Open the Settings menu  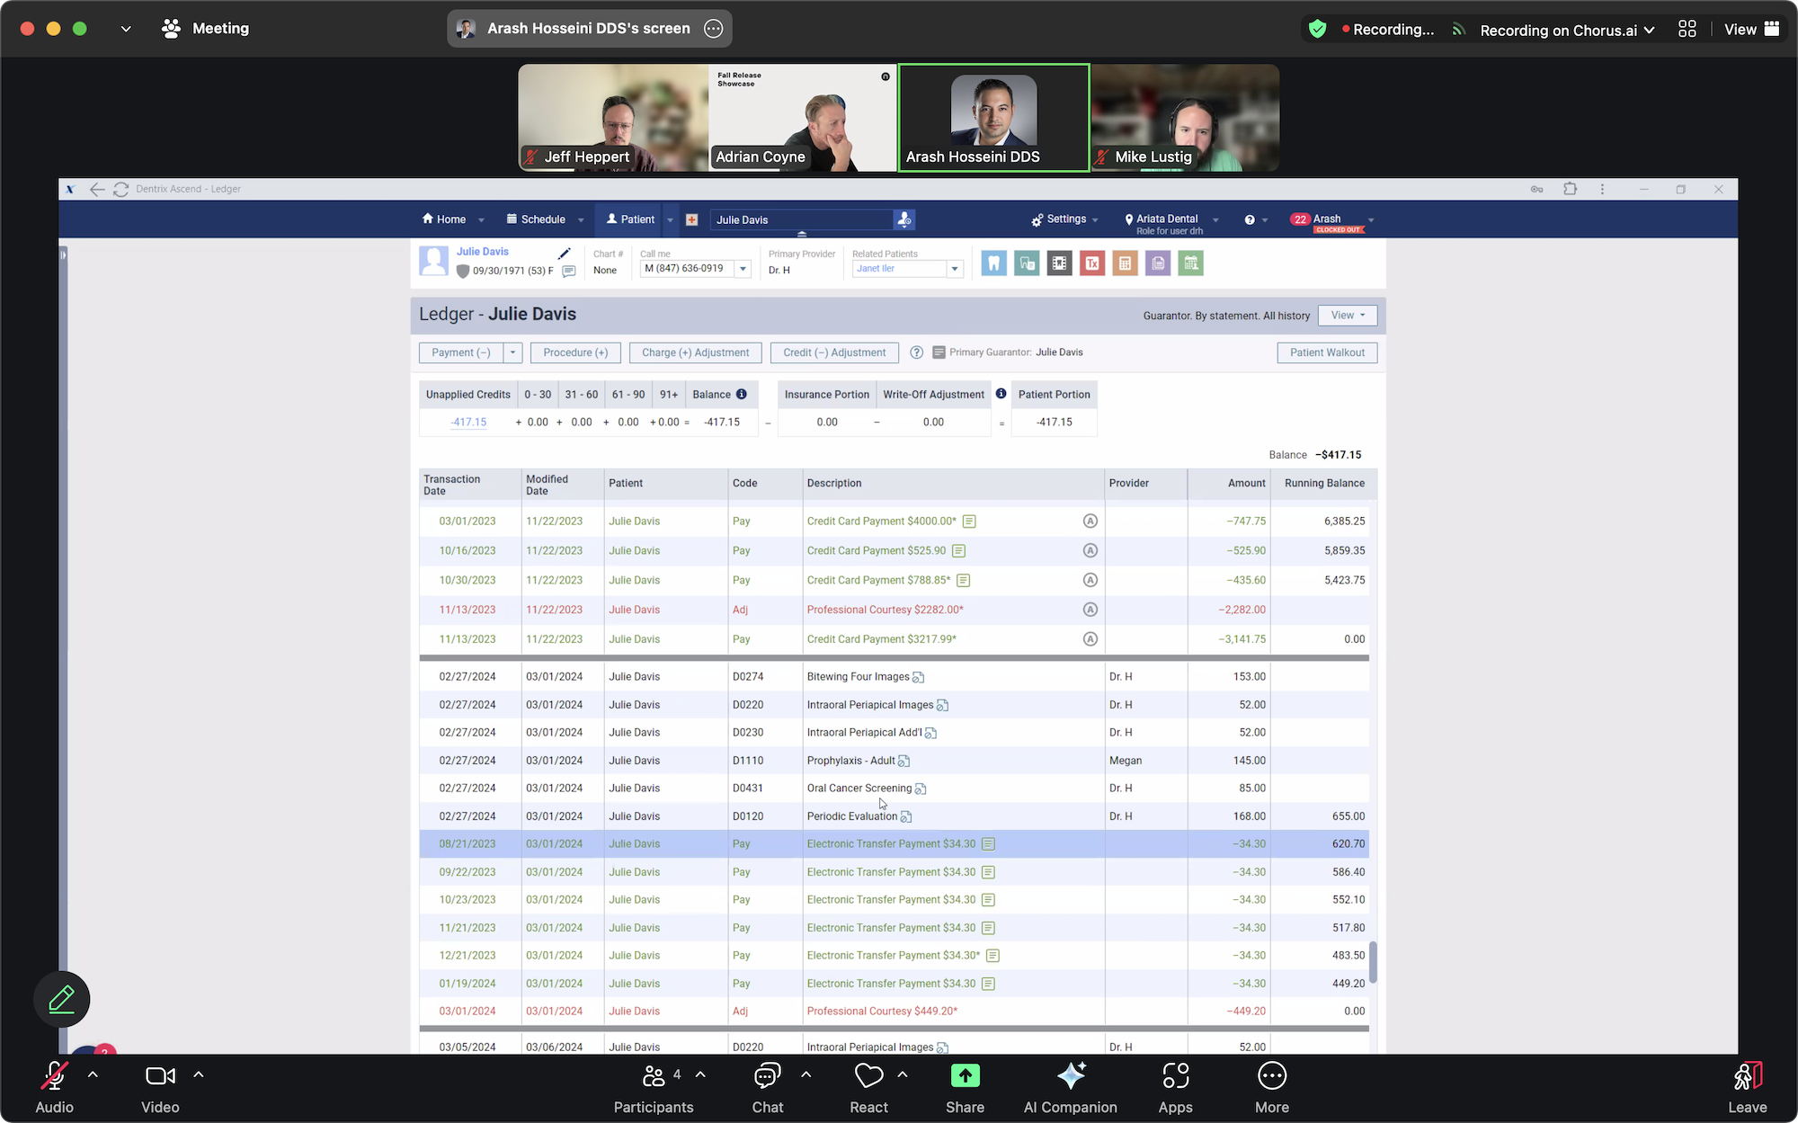pyautogui.click(x=1065, y=219)
